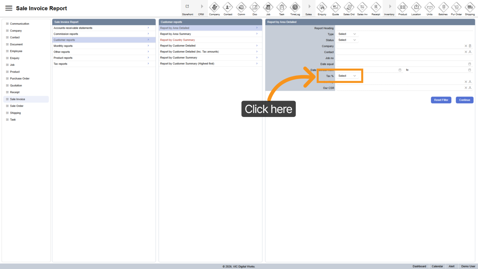Open the Quote toolbar icon

tap(335, 7)
